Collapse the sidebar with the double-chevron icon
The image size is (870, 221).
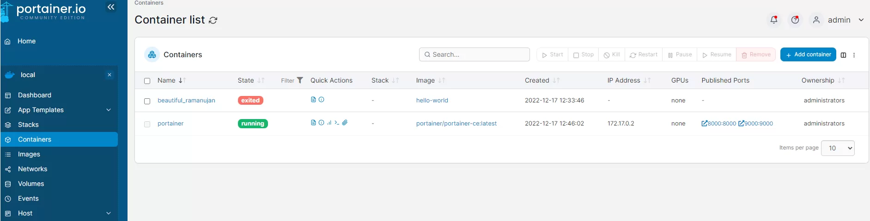(x=111, y=7)
